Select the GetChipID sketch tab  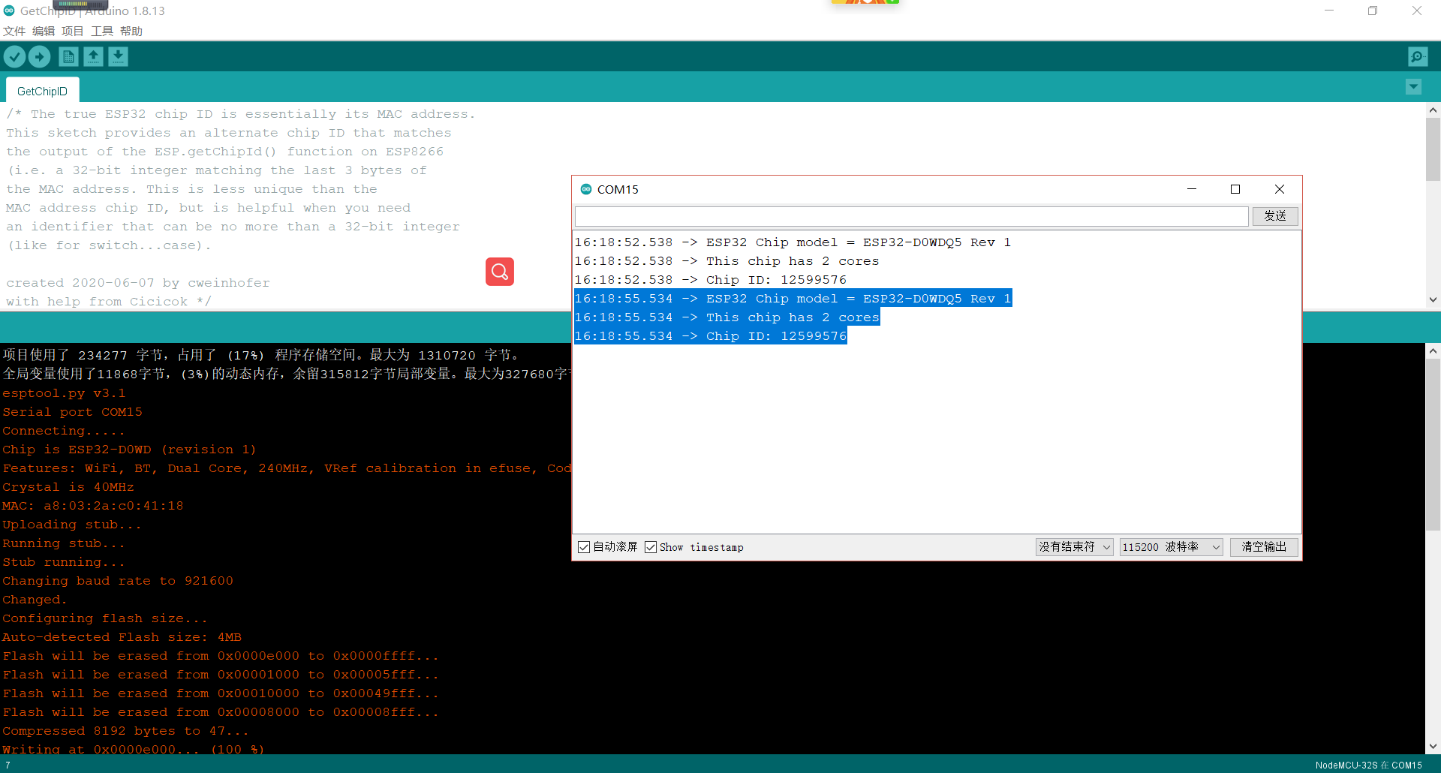tap(42, 90)
